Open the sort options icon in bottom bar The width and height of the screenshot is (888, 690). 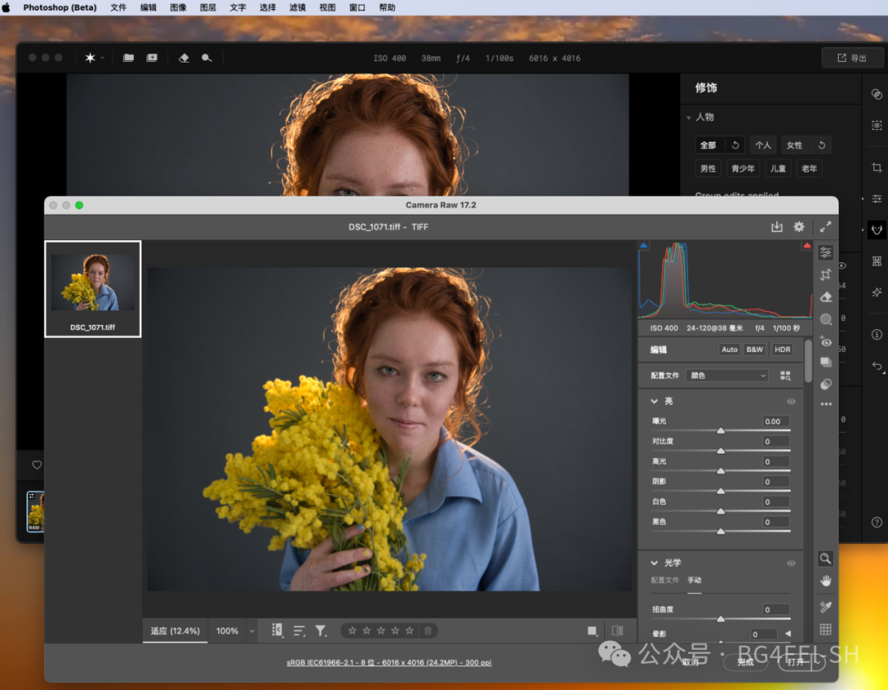coord(299,631)
